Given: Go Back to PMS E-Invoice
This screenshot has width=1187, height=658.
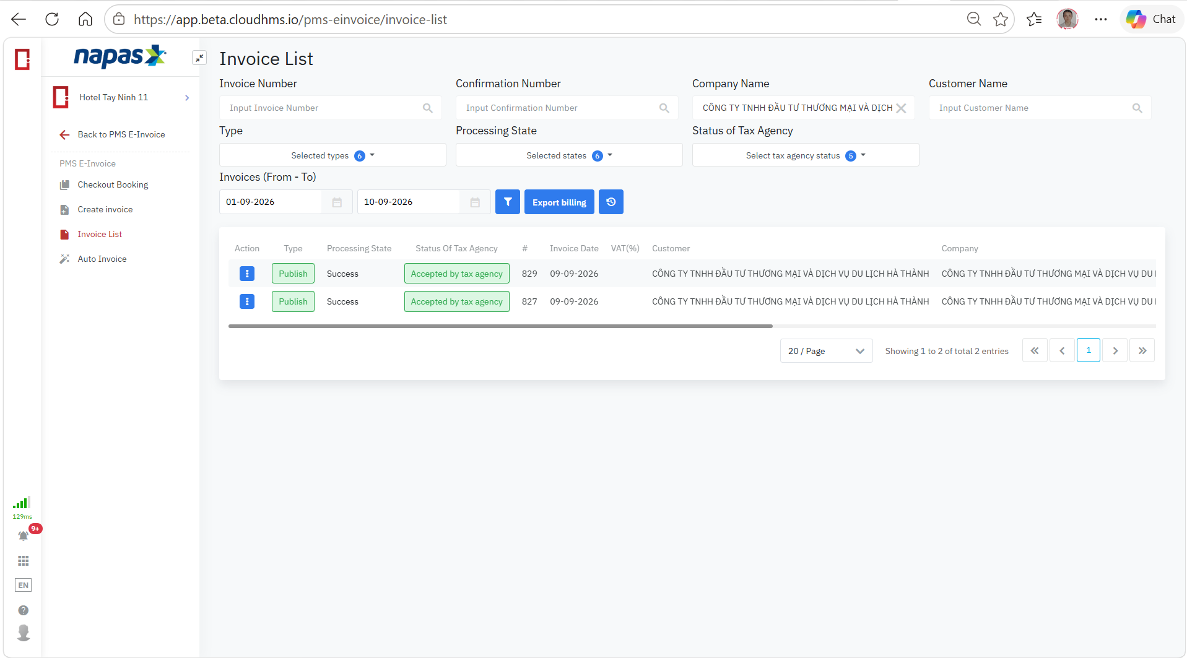Looking at the screenshot, I should (x=121, y=134).
